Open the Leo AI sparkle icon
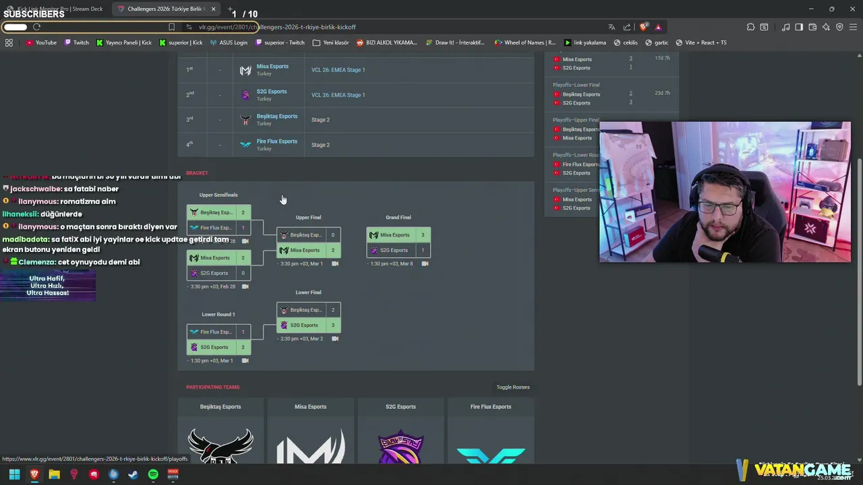Viewport: 863px width, 485px height. click(826, 27)
